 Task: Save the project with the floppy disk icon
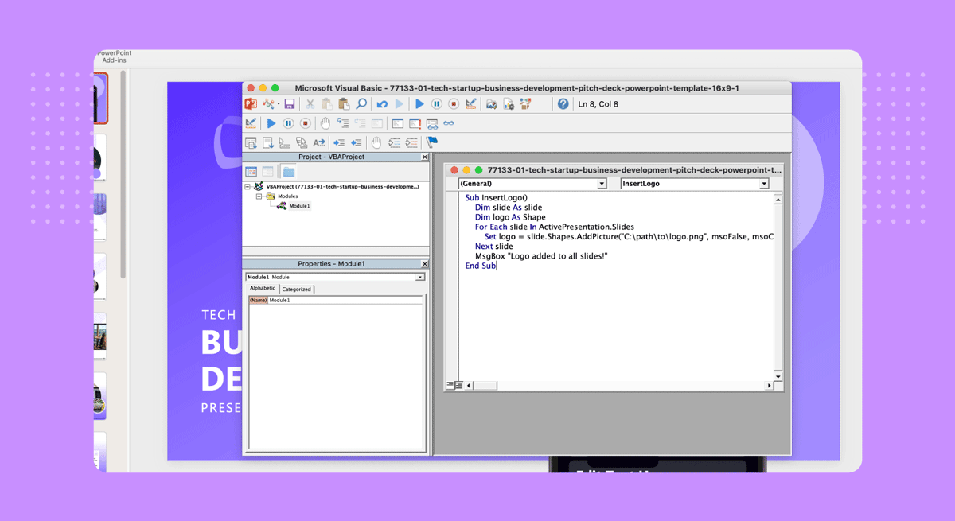click(x=290, y=104)
